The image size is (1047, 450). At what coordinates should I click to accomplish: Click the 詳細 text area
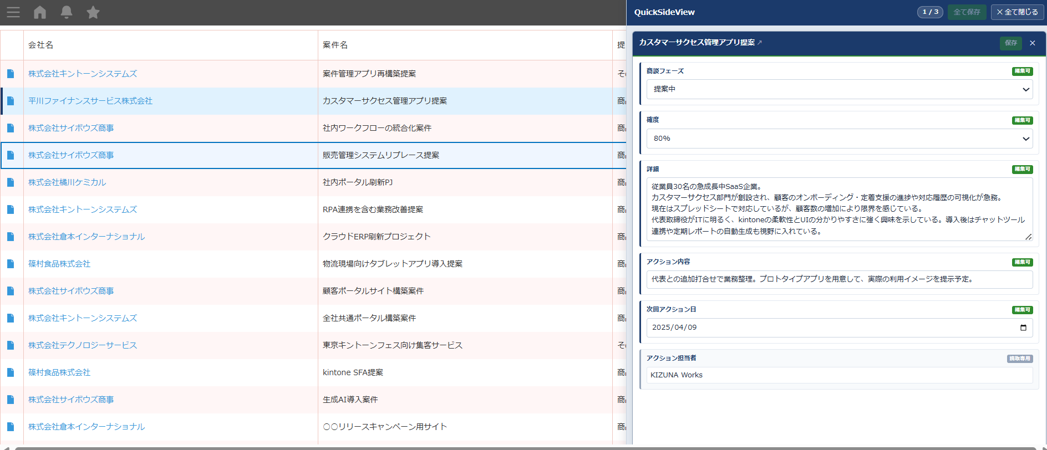tap(840, 209)
